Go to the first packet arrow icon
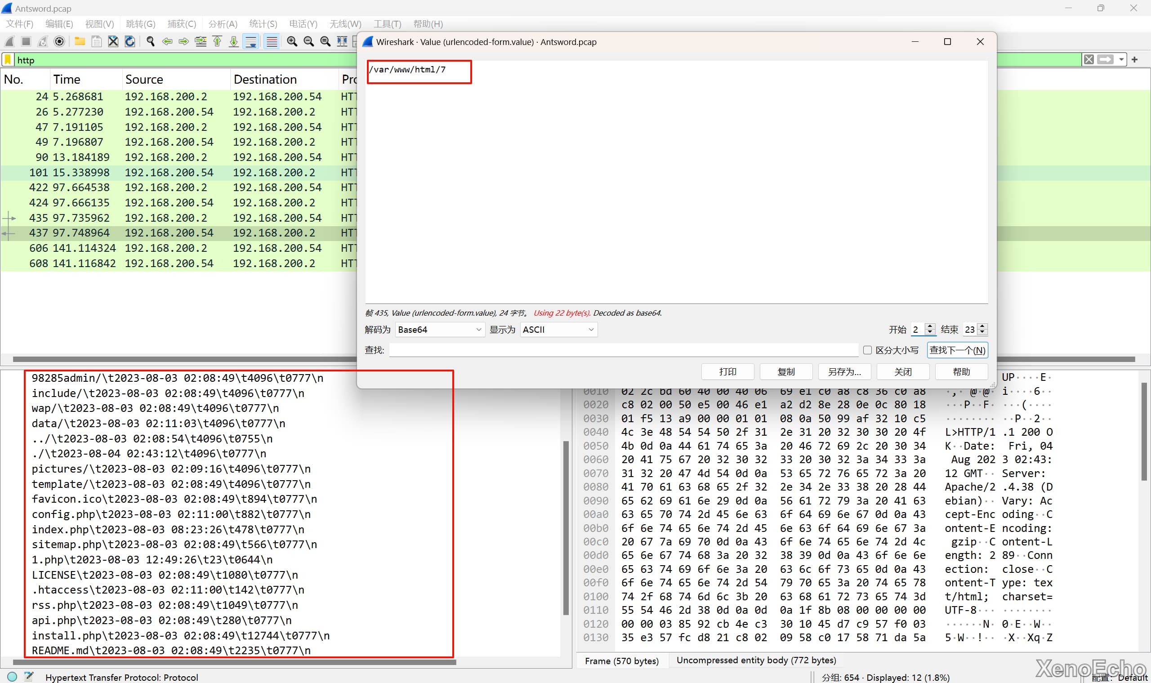This screenshot has width=1151, height=683. point(217,41)
